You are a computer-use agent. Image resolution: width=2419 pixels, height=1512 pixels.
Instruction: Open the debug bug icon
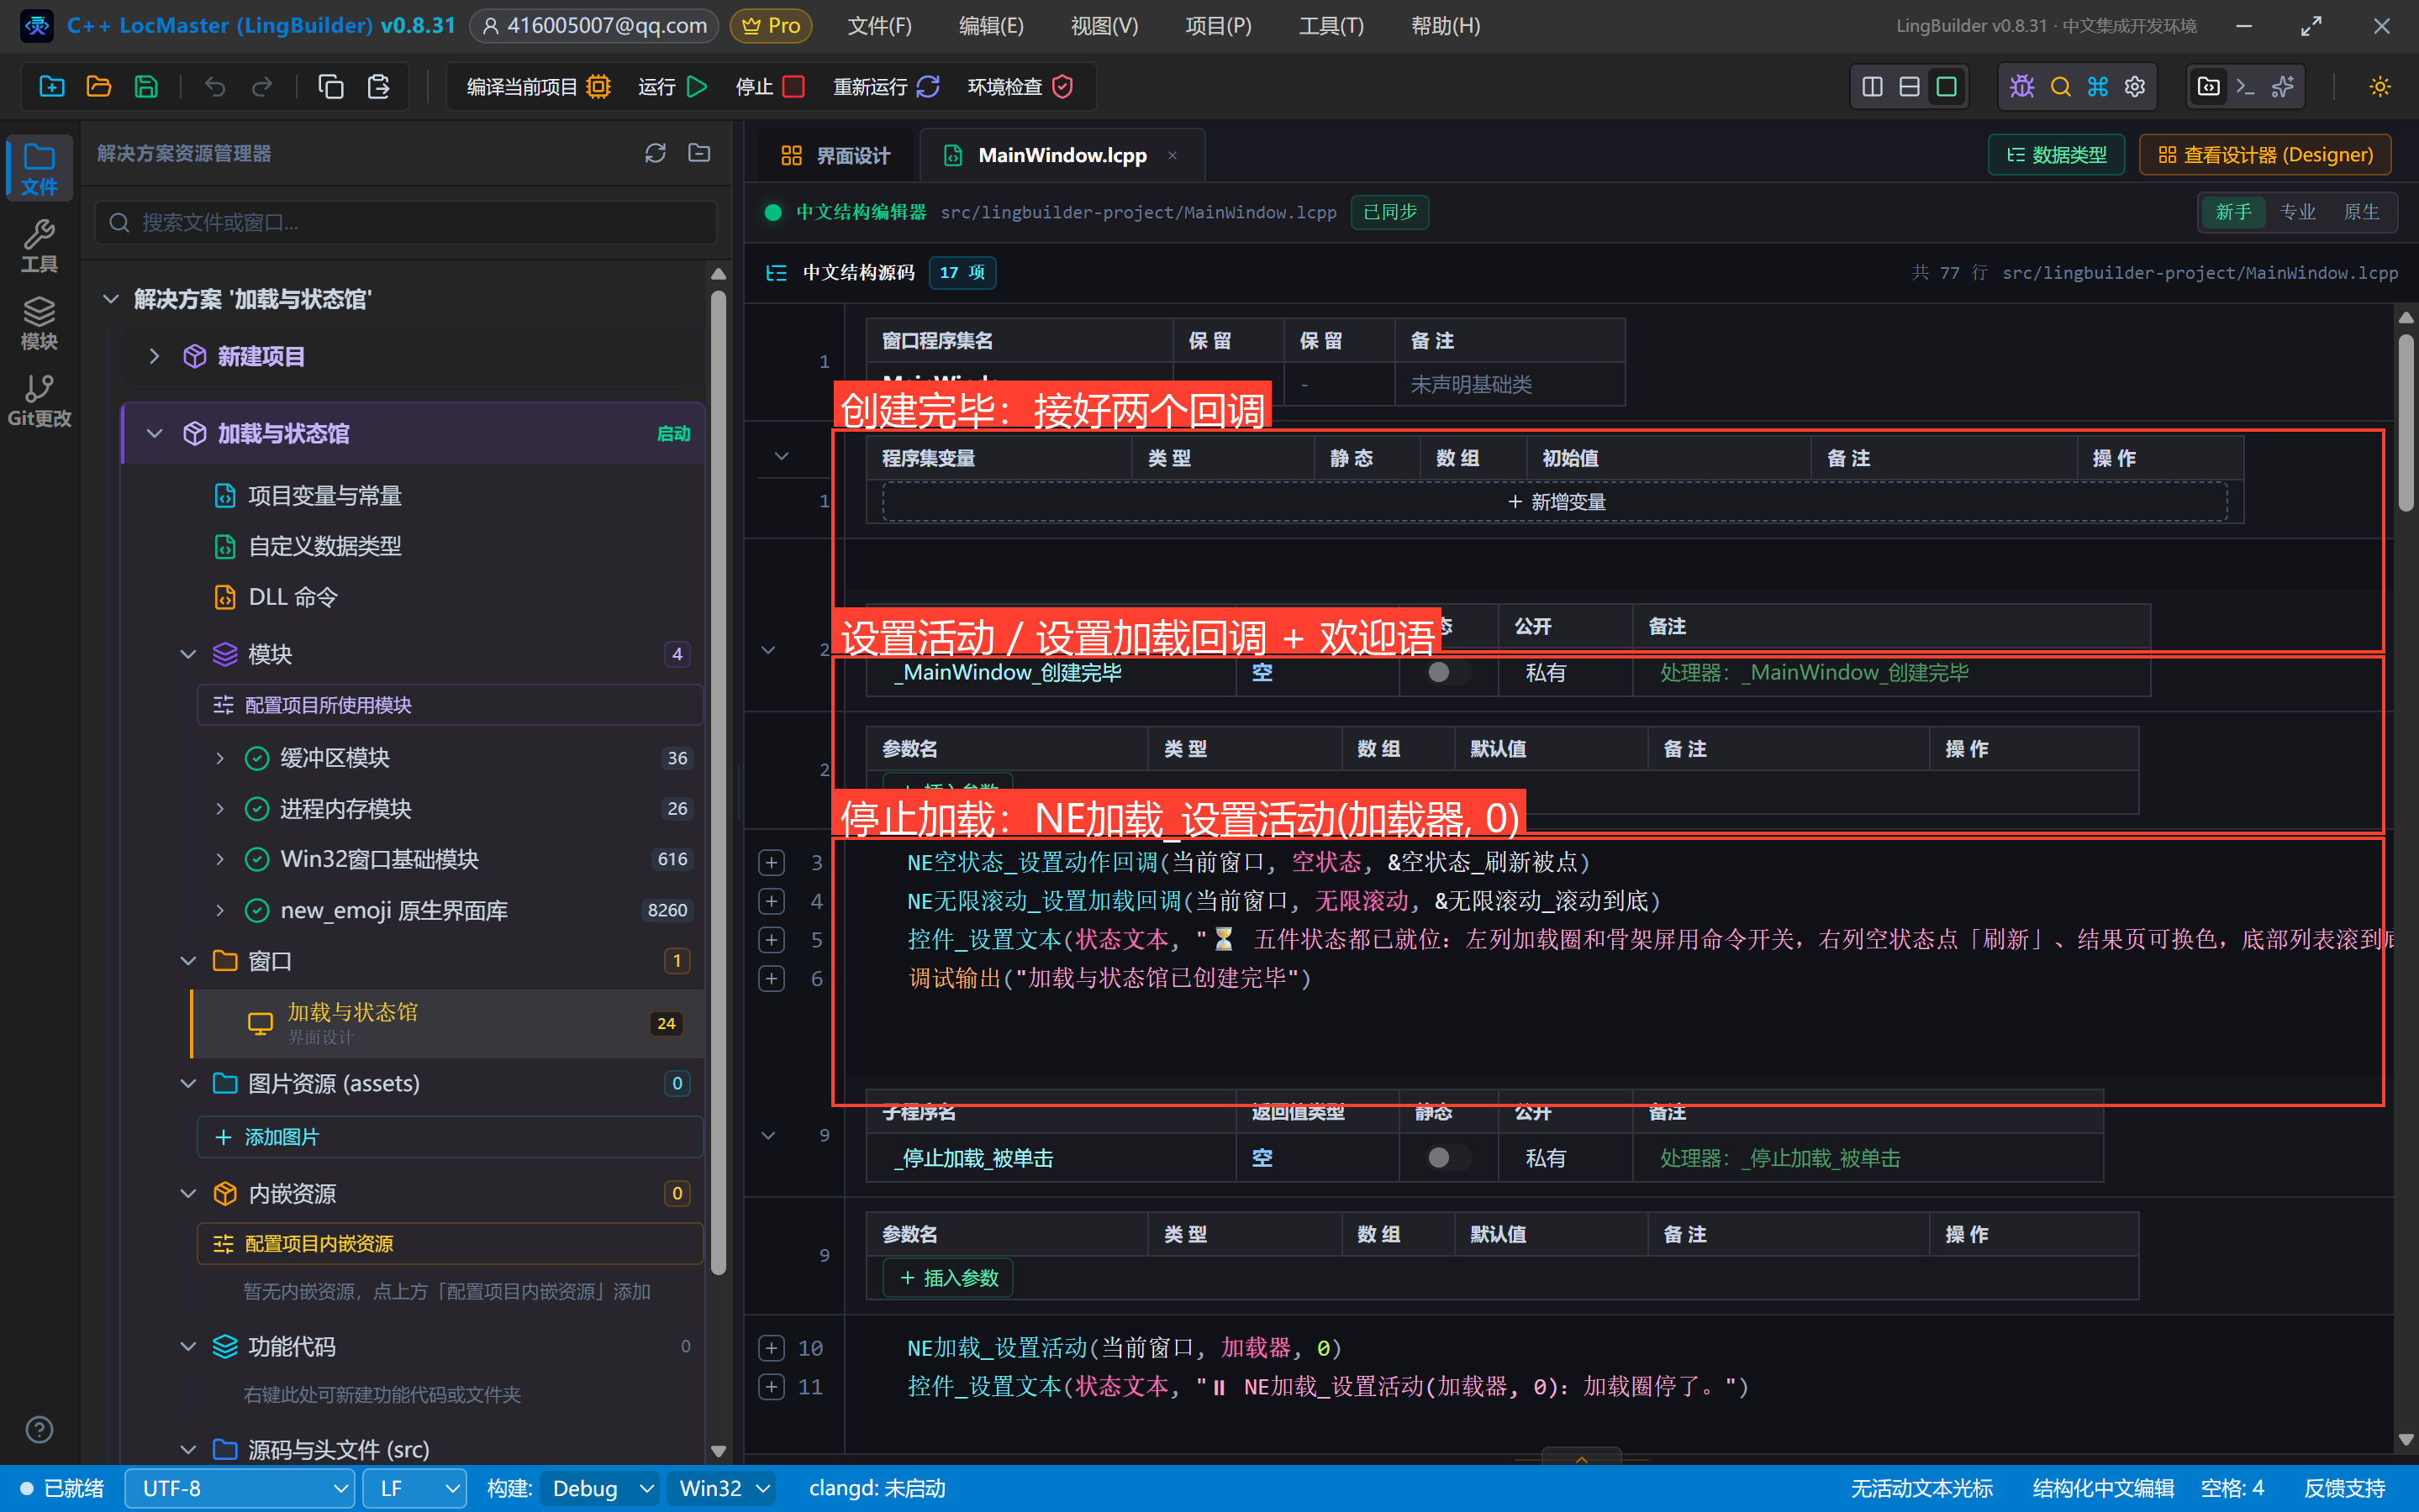[2021, 86]
